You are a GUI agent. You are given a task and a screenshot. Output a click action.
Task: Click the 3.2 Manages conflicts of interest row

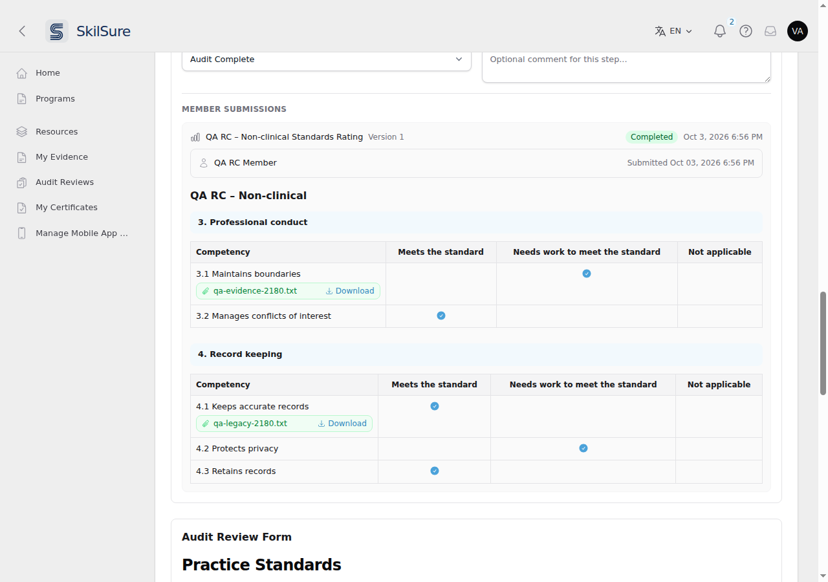coord(476,316)
